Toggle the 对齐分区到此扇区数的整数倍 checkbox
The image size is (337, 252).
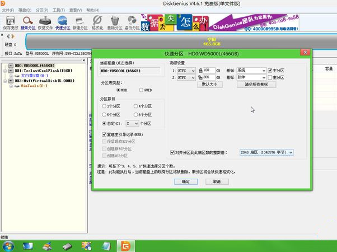pos(172,152)
